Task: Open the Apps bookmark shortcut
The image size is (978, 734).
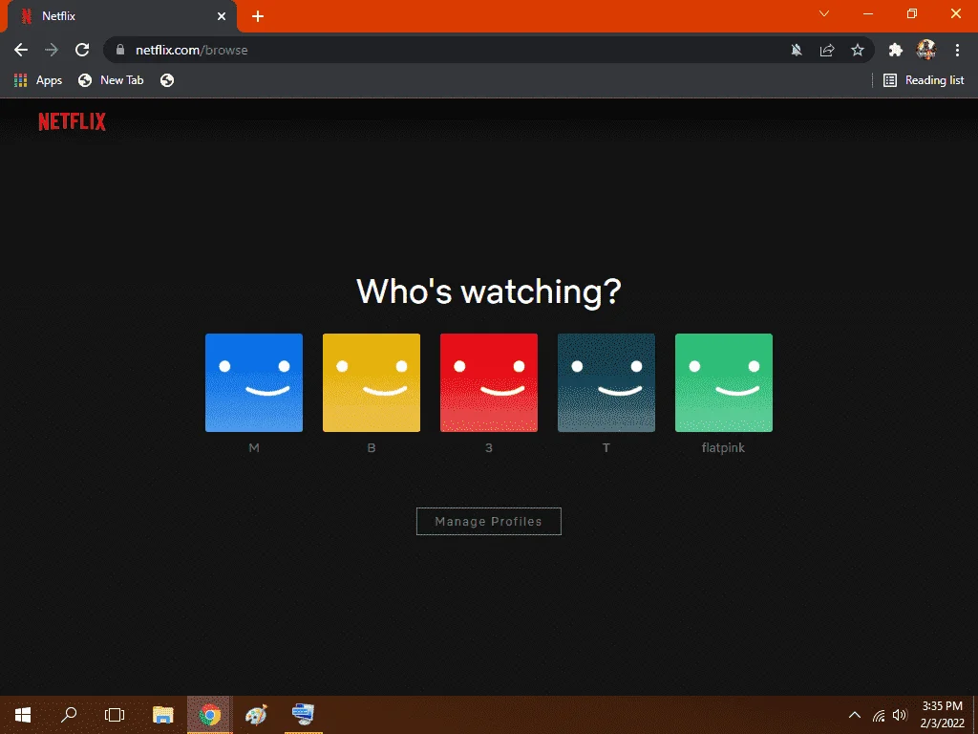Action: (x=38, y=80)
